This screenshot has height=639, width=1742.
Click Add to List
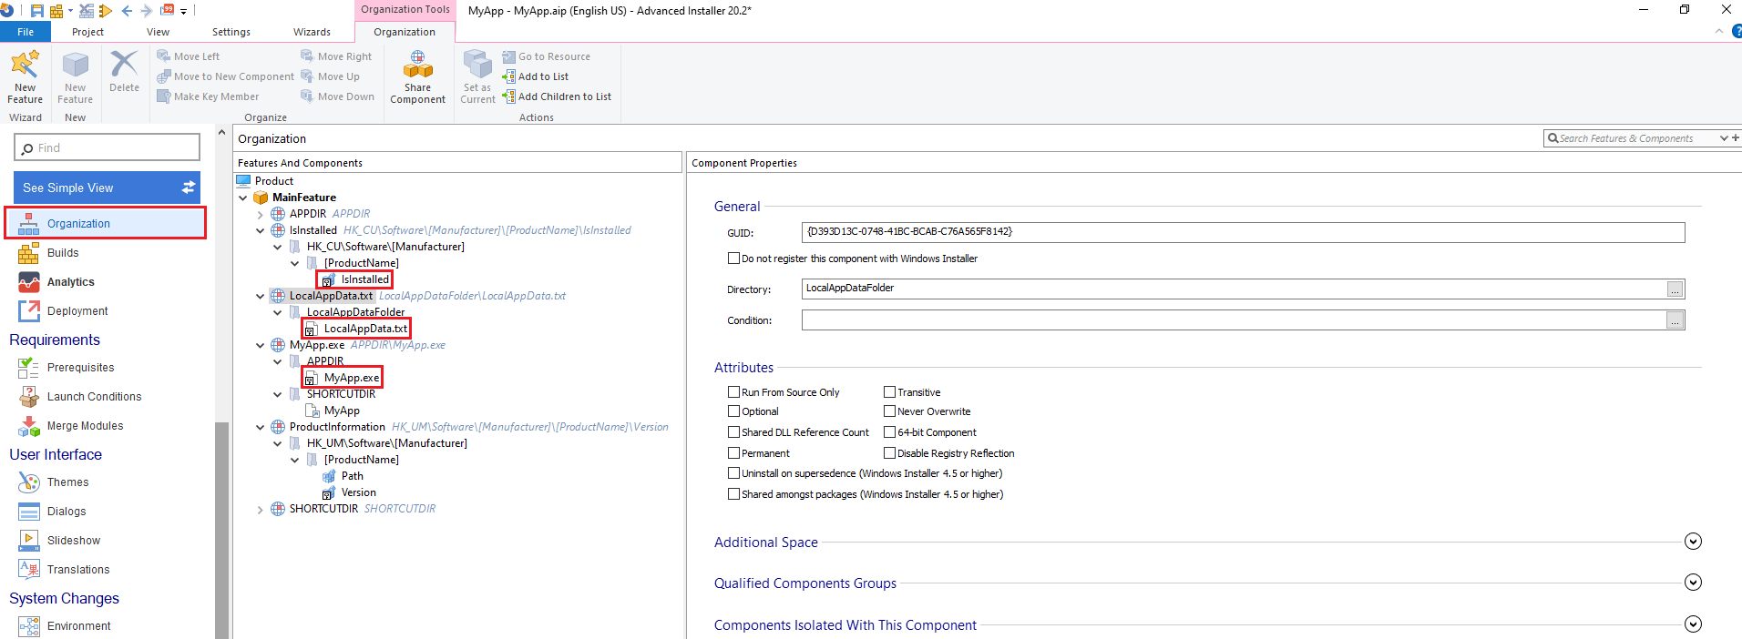point(535,76)
